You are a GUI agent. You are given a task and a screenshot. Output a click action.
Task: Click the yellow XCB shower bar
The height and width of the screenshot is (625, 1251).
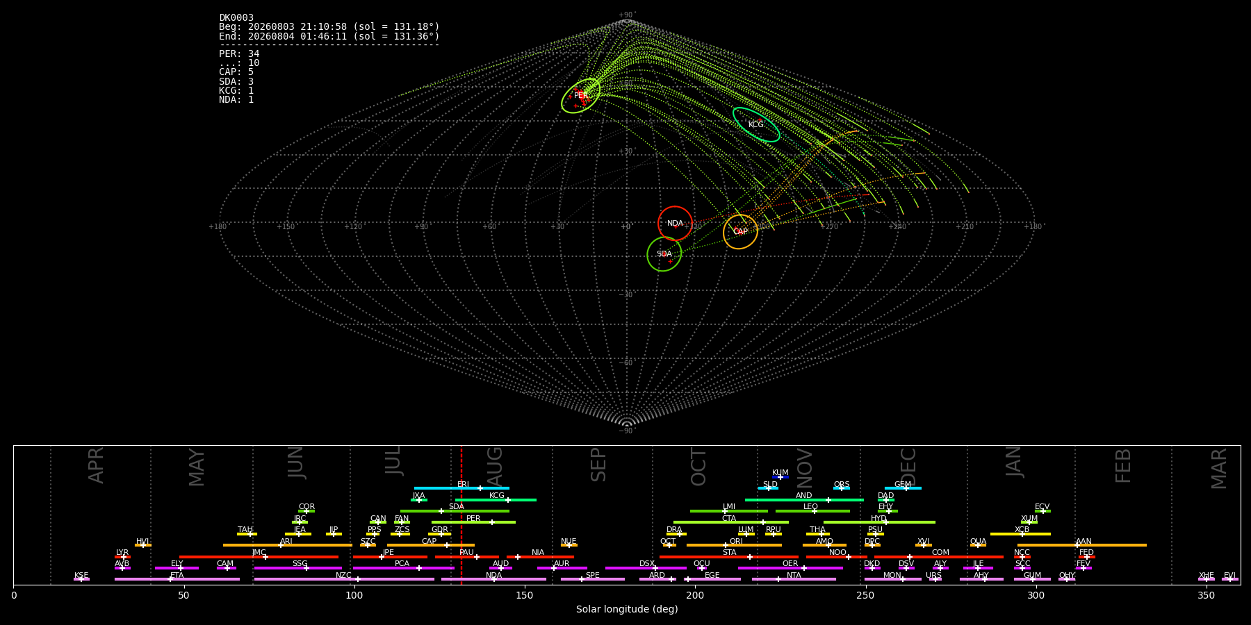click(1020, 534)
